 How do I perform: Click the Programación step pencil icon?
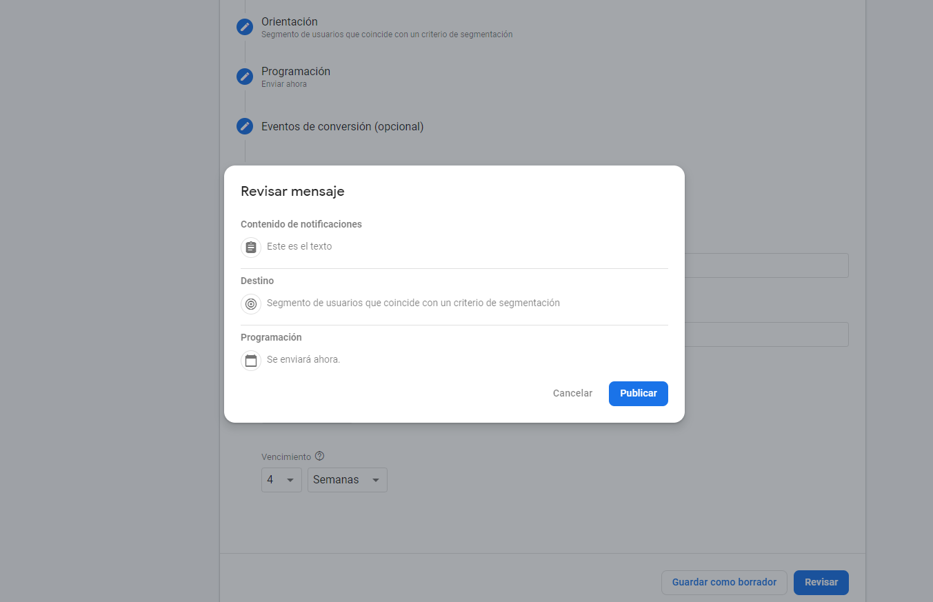[x=245, y=77]
